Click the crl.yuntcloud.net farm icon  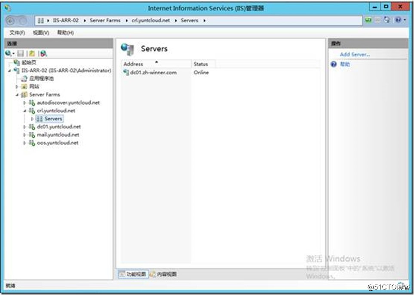[x=32, y=110]
